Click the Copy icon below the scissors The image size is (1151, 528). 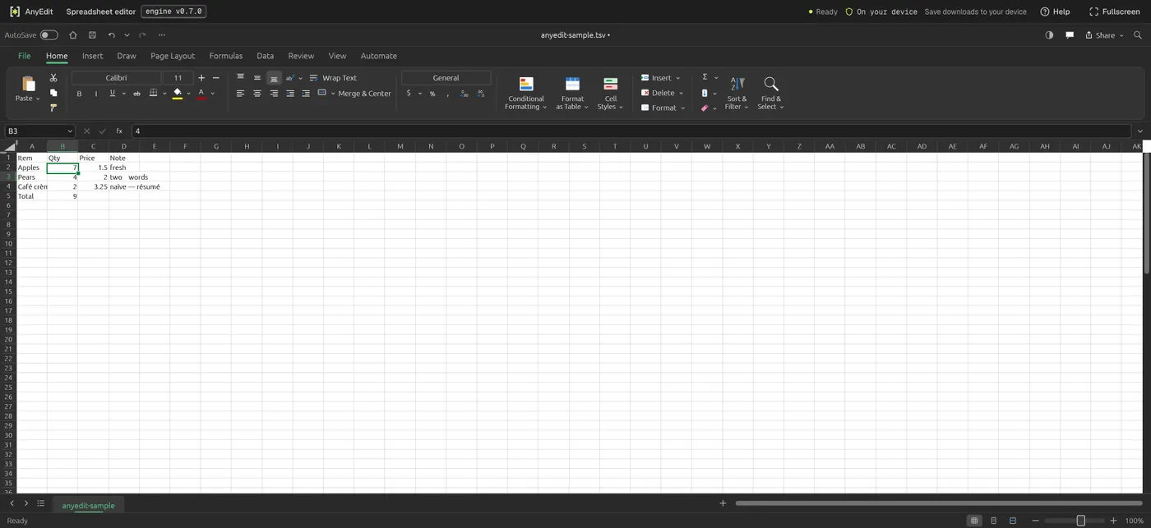tap(53, 93)
